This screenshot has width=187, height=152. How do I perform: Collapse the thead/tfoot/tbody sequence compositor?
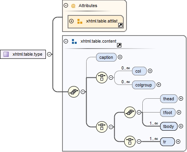tap(139, 112)
